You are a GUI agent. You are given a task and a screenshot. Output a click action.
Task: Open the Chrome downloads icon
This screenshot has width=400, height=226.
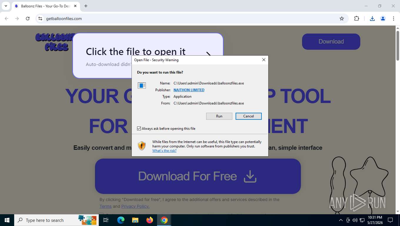coord(372,19)
